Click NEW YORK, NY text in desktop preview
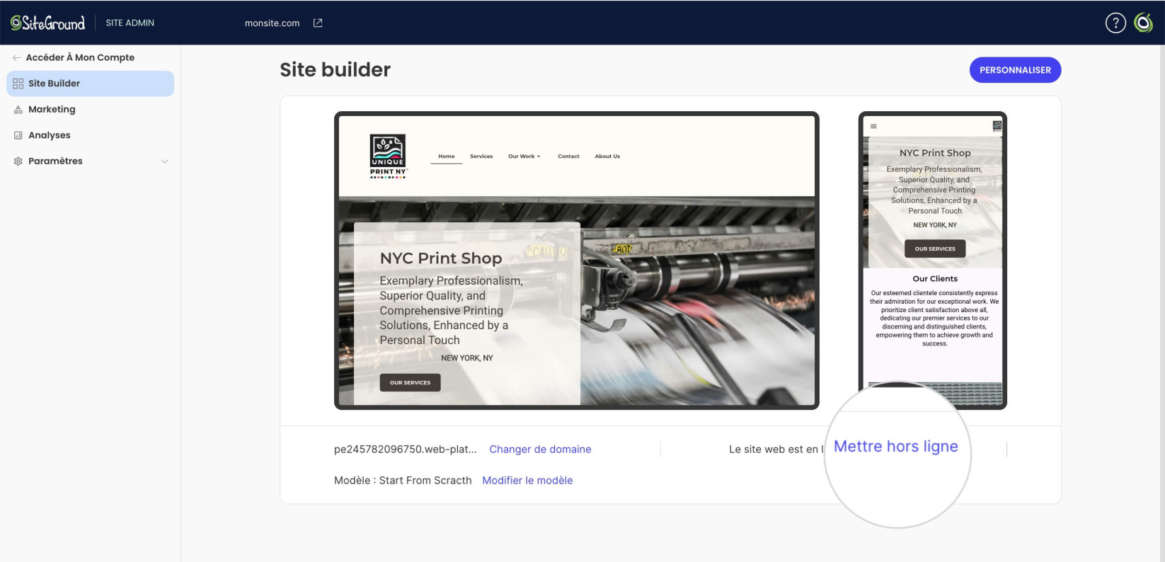 pyautogui.click(x=466, y=358)
